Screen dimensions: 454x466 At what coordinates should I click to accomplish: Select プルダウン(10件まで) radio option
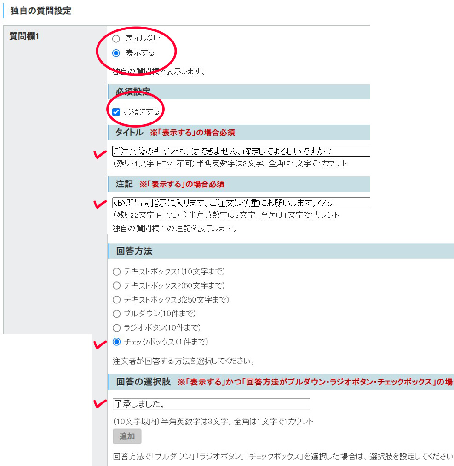(117, 314)
